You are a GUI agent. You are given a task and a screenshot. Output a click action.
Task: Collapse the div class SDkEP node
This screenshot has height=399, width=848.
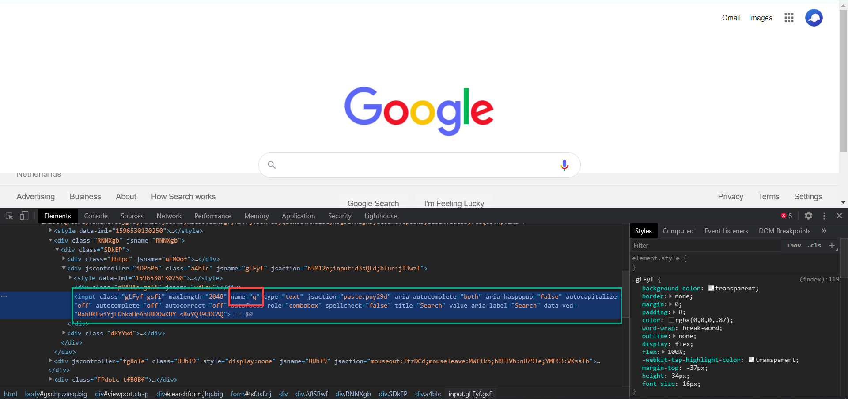pos(57,249)
